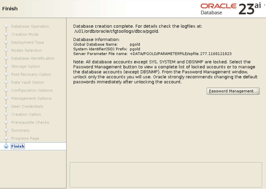Open the Fast Recovery Option step

31,74
